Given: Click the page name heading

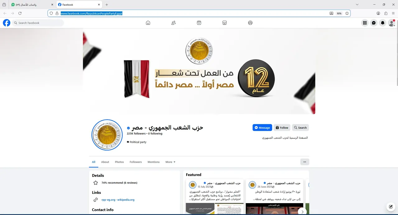Looking at the screenshot, I should pyautogui.click(x=167, y=128).
